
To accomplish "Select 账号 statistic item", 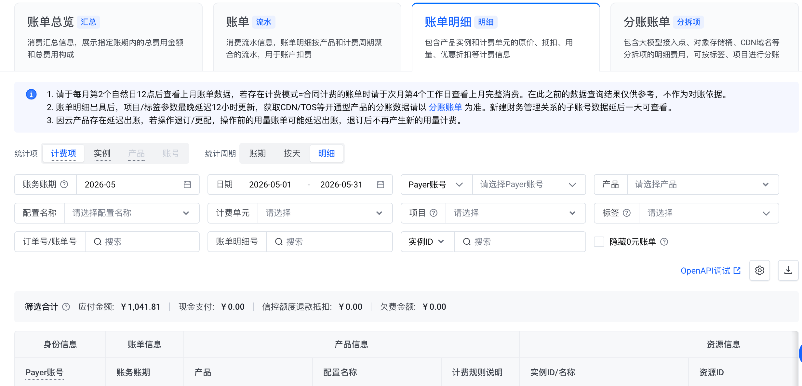I will tap(171, 153).
